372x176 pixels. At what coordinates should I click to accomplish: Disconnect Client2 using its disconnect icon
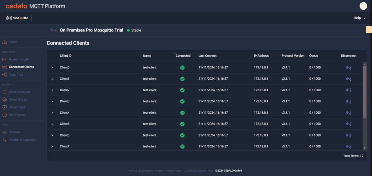pos(348,90)
